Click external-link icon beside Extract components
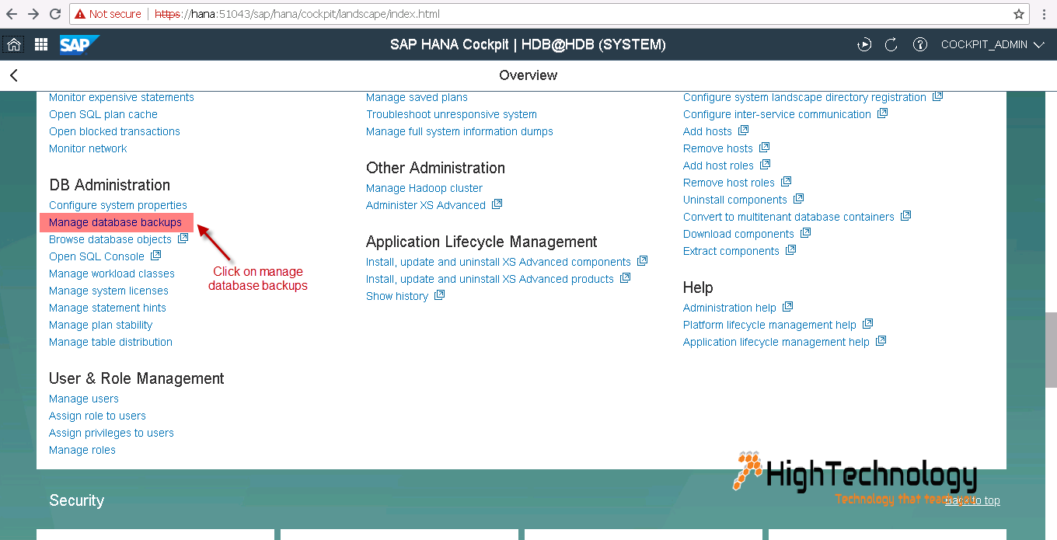Image resolution: width=1057 pixels, height=540 pixels. pyautogui.click(x=791, y=250)
